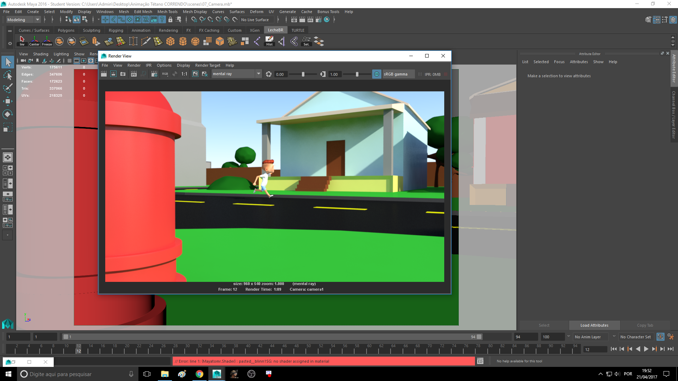Expand the Display menu in Render View
This screenshot has height=381, width=678.
183,65
